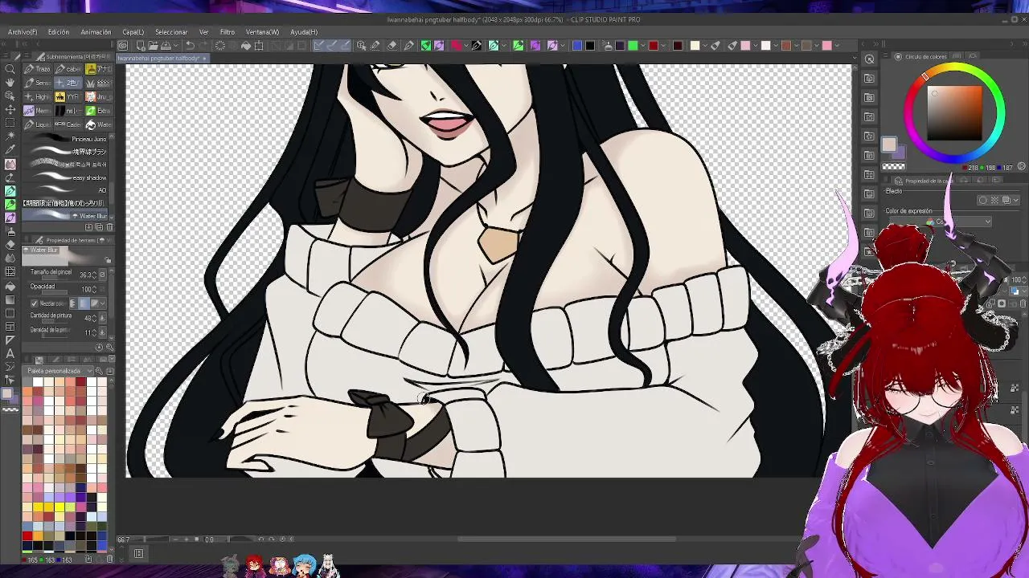Create a new canvas file
Viewport: 1029px width, 578px height.
coord(140,46)
